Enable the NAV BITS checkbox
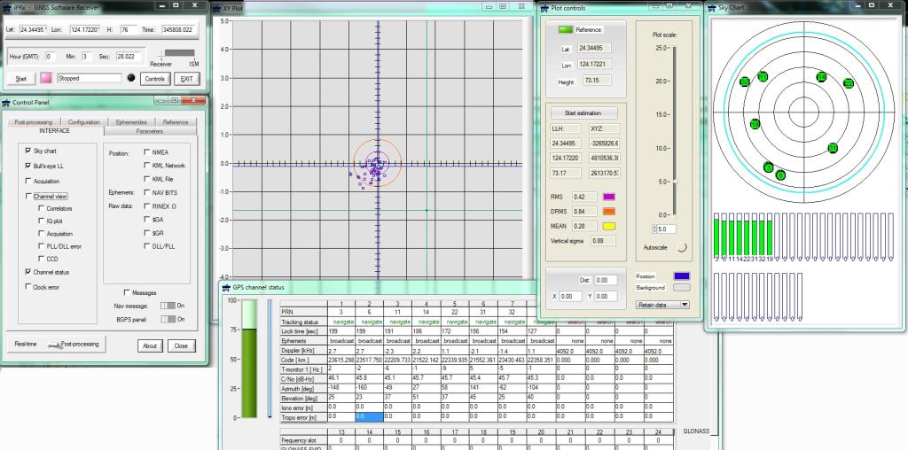 point(146,192)
